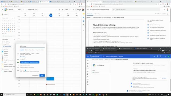The height and width of the screenshot is (96, 171).
Task: Open the help icon in Google Admin
Action: [161, 56]
